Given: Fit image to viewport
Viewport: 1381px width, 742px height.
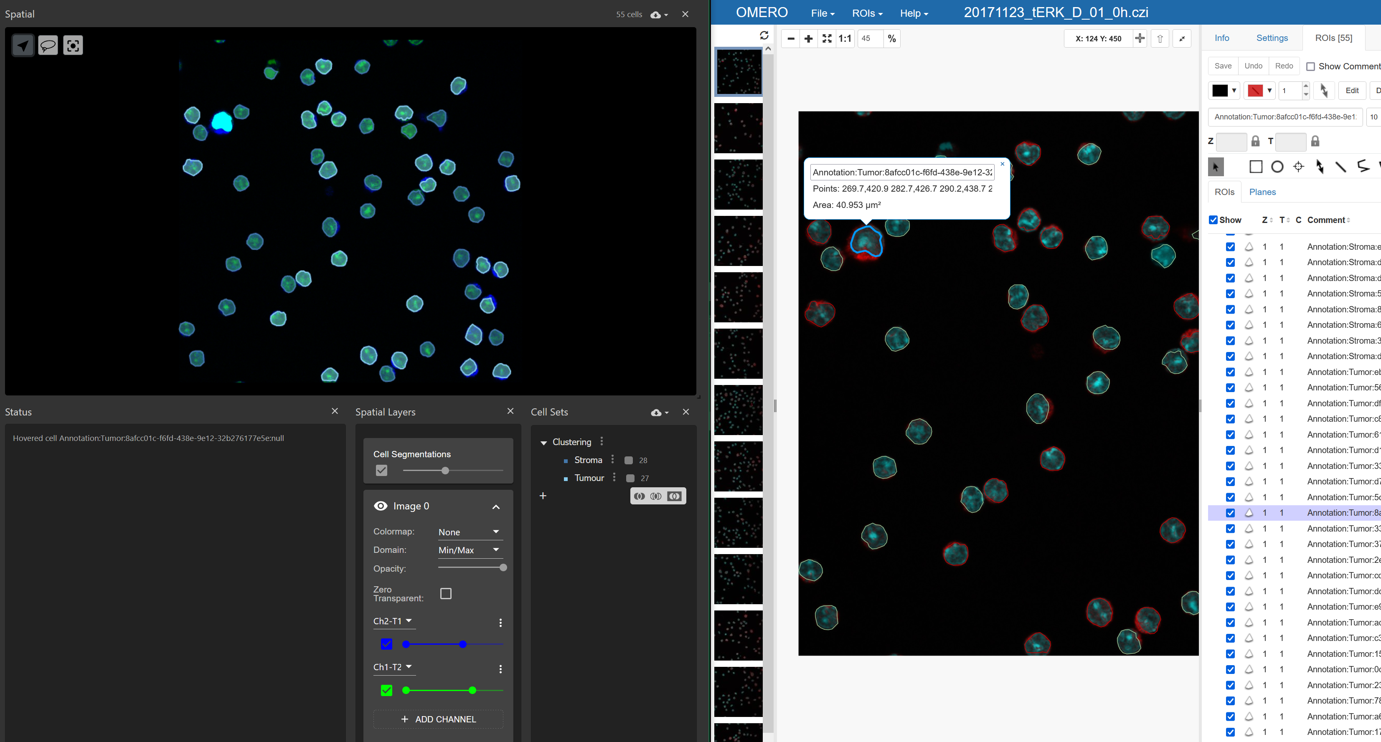Looking at the screenshot, I should [x=827, y=38].
